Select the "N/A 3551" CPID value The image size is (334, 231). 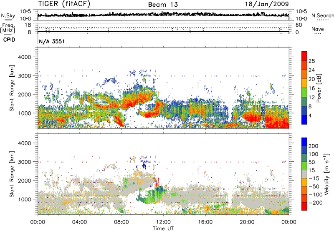click(x=52, y=41)
